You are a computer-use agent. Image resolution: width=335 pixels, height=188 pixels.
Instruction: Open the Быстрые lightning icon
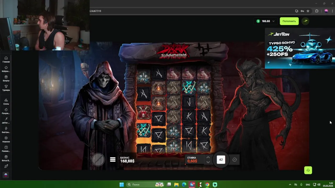pyautogui.click(x=6, y=130)
